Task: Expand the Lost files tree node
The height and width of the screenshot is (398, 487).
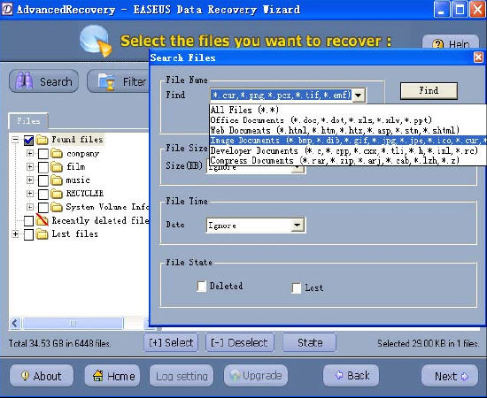Action: click(16, 233)
